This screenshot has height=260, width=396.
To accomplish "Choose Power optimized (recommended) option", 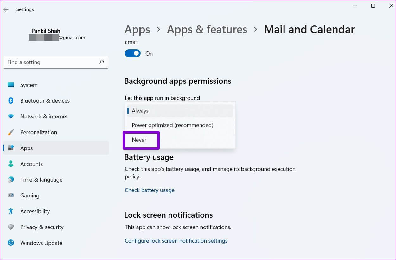I will (180, 125).
